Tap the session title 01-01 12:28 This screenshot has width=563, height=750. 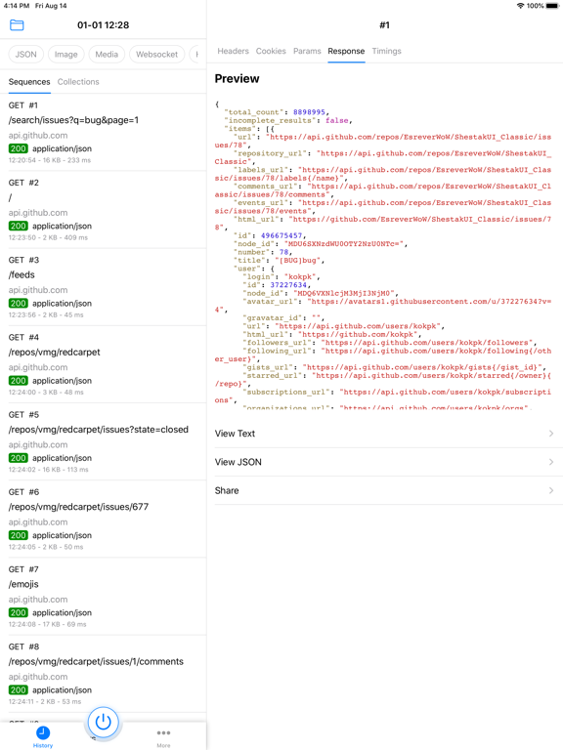(x=103, y=24)
